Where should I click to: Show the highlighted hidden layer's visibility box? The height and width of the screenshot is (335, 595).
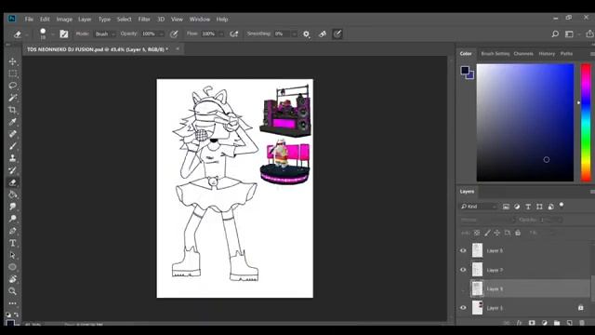[x=463, y=289]
